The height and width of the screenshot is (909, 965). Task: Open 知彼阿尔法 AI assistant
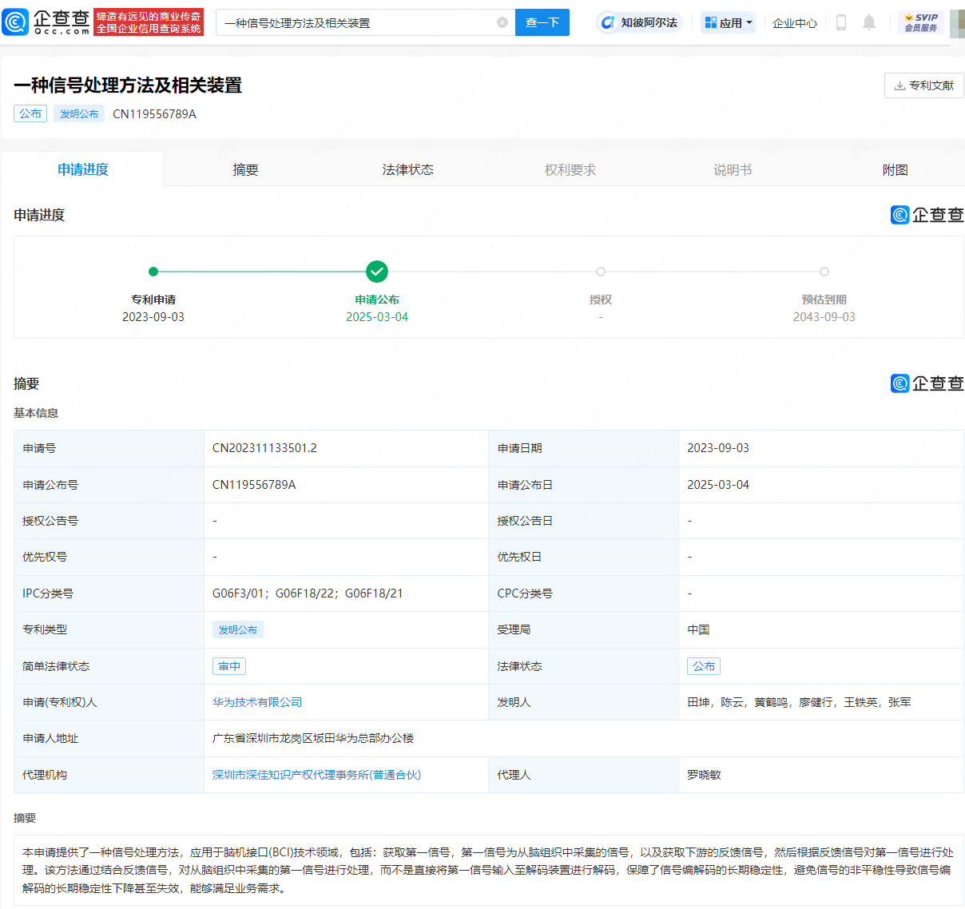[x=640, y=22]
